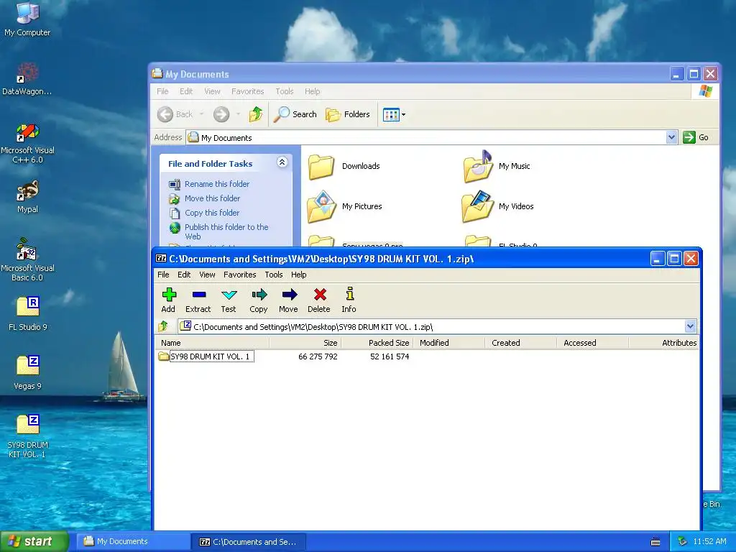Extract files using the Extract icon
Viewport: 736px width, 552px height.
[x=198, y=300]
